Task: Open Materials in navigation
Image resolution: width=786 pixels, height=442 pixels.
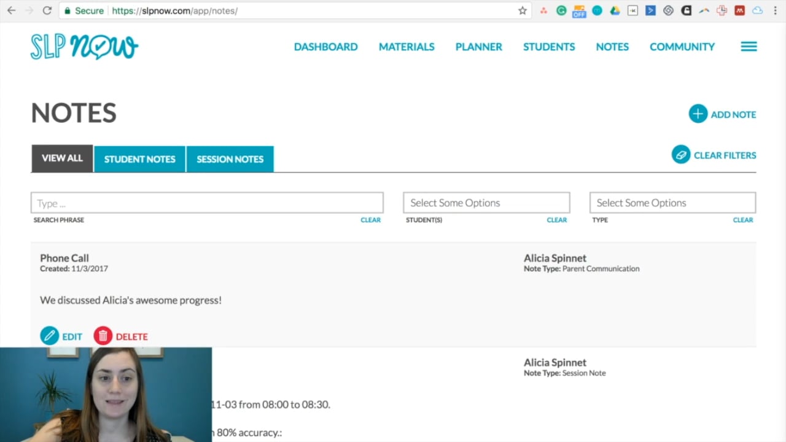Action: coord(407,47)
